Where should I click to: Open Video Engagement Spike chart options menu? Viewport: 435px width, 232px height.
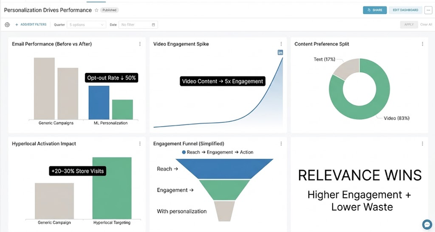coord(281,44)
